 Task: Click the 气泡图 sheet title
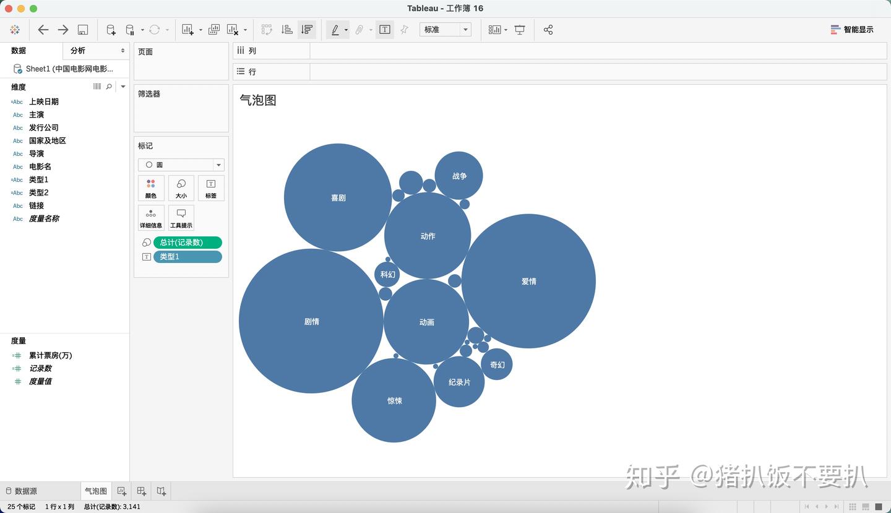coord(258,100)
